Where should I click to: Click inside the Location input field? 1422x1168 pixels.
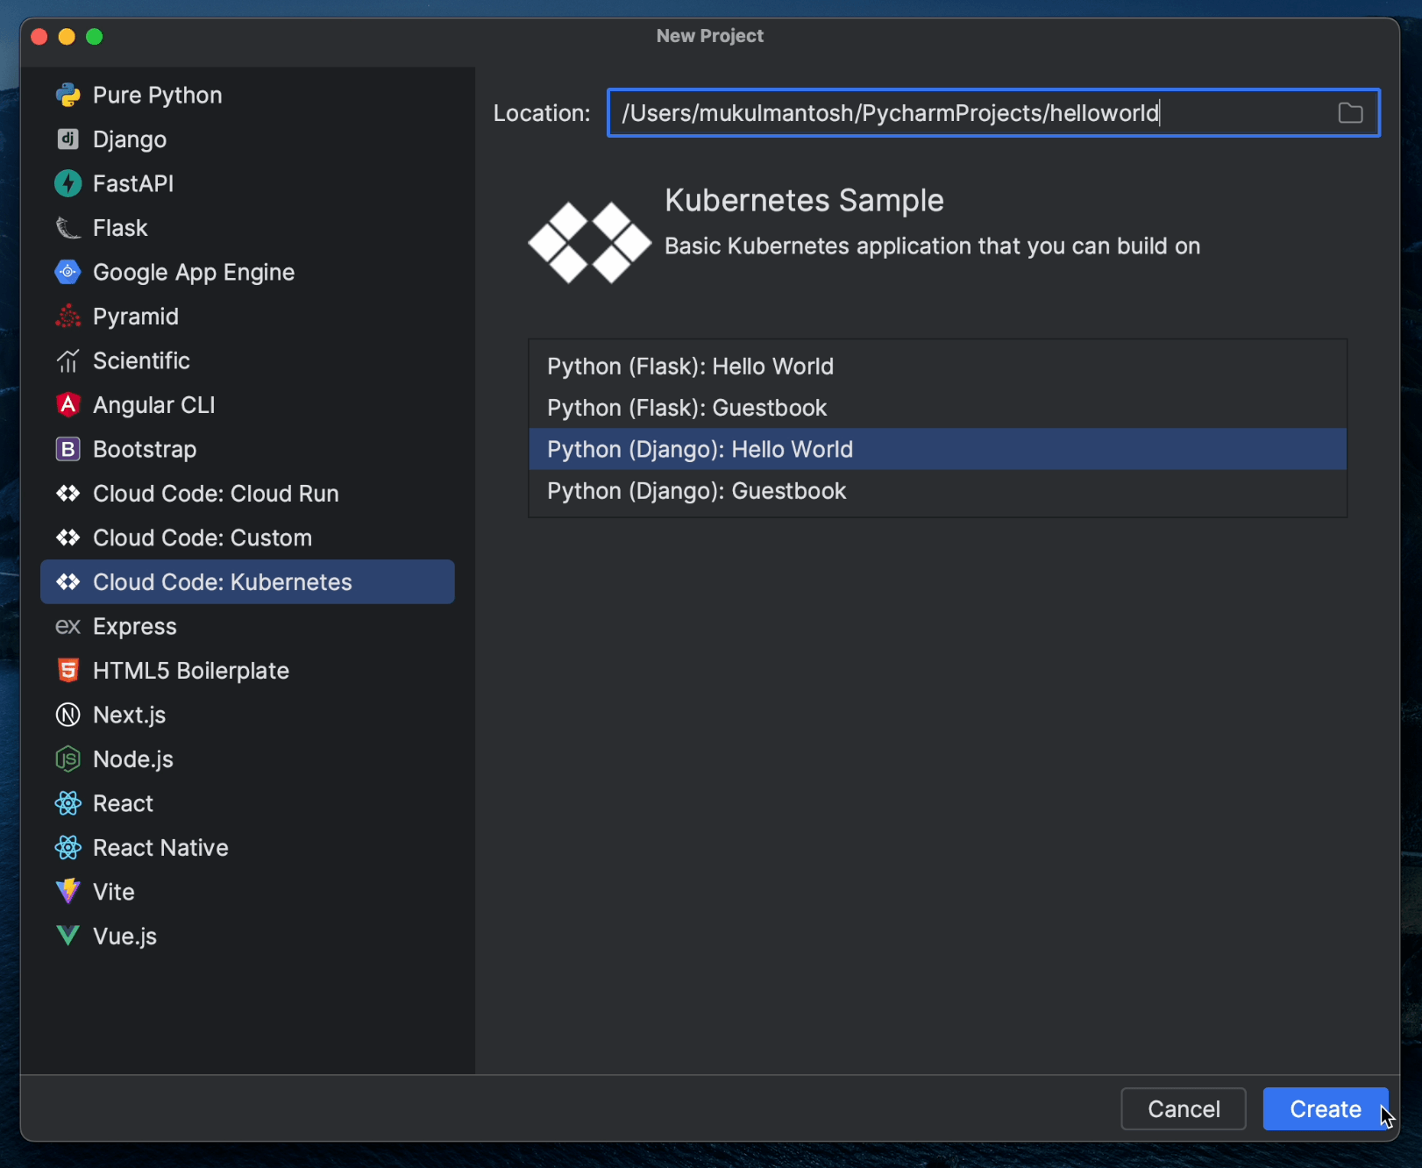click(x=964, y=112)
